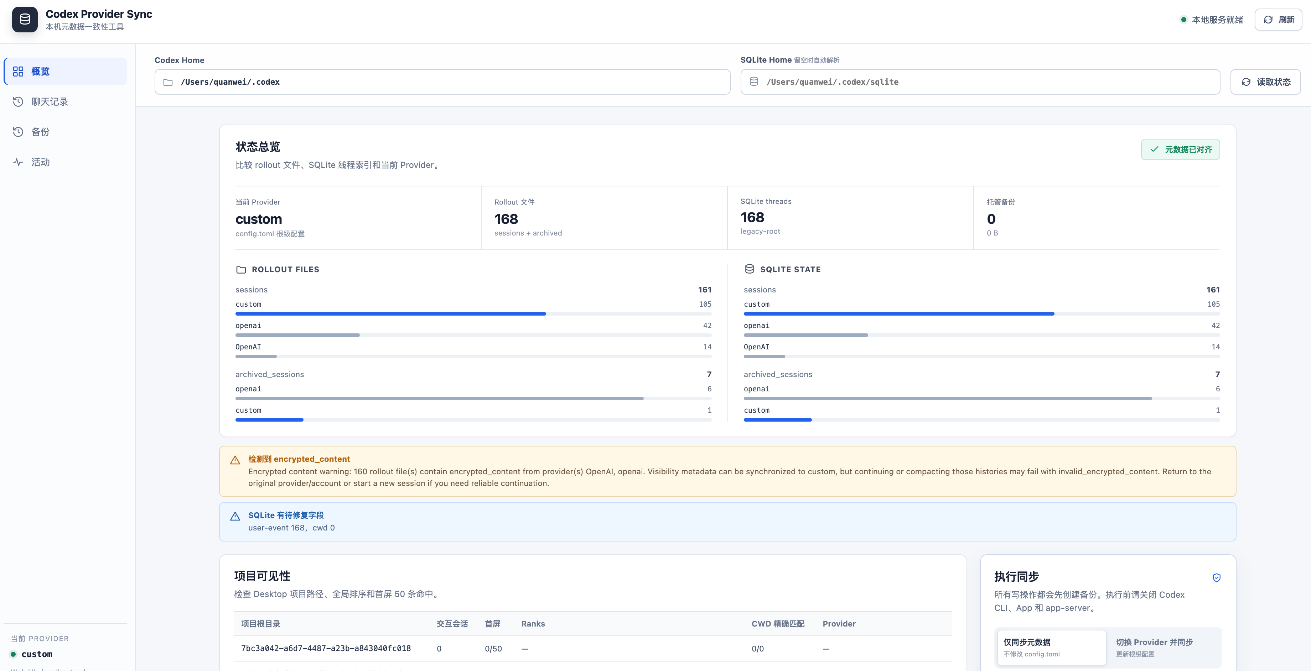Click the folder icon beside ROLLOUT FILES

coord(241,269)
